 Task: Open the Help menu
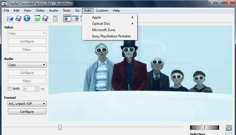pyautogui.click(x=116, y=10)
